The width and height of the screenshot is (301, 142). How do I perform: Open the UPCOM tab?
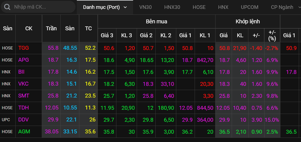coord(249,7)
